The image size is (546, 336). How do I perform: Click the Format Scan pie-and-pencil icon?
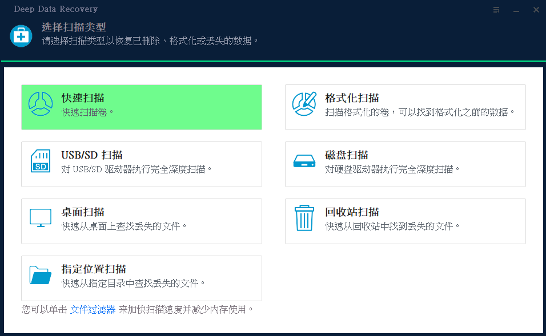[304, 104]
